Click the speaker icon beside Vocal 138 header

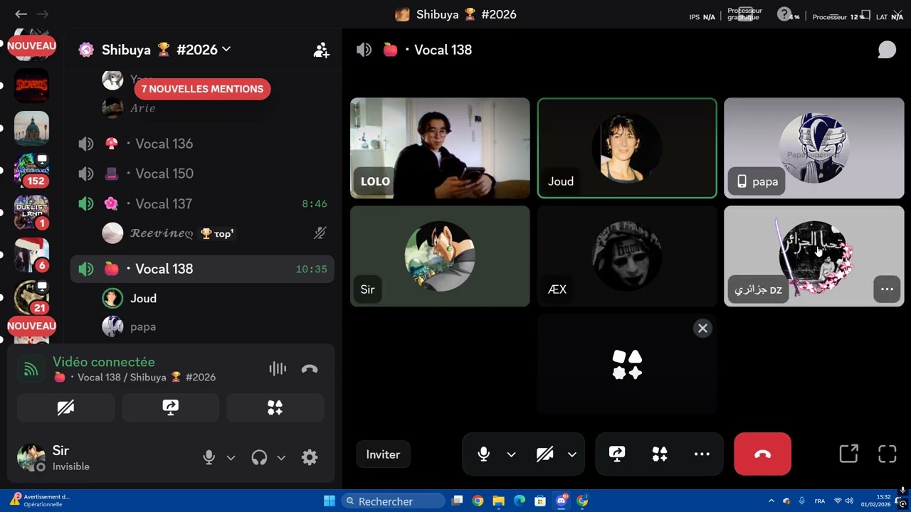pyautogui.click(x=364, y=50)
